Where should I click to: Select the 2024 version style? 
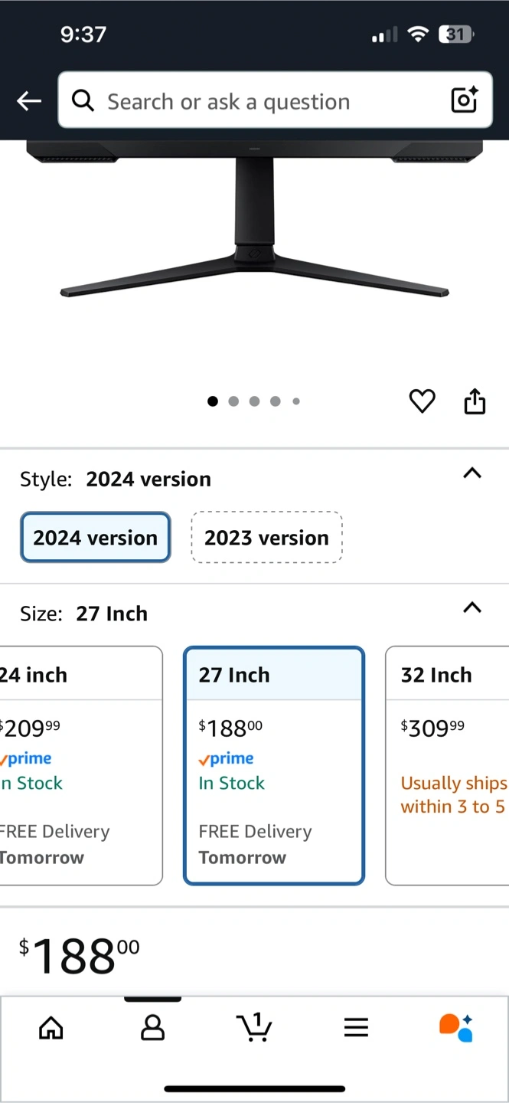[x=95, y=537]
